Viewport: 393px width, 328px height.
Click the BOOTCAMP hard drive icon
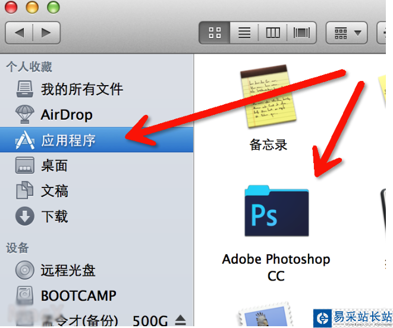(24, 296)
